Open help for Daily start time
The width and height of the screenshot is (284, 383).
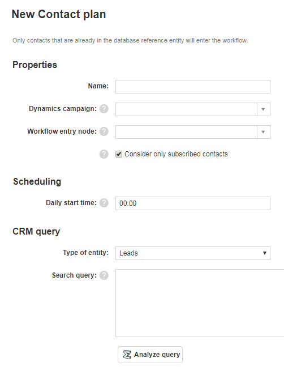pyautogui.click(x=104, y=203)
